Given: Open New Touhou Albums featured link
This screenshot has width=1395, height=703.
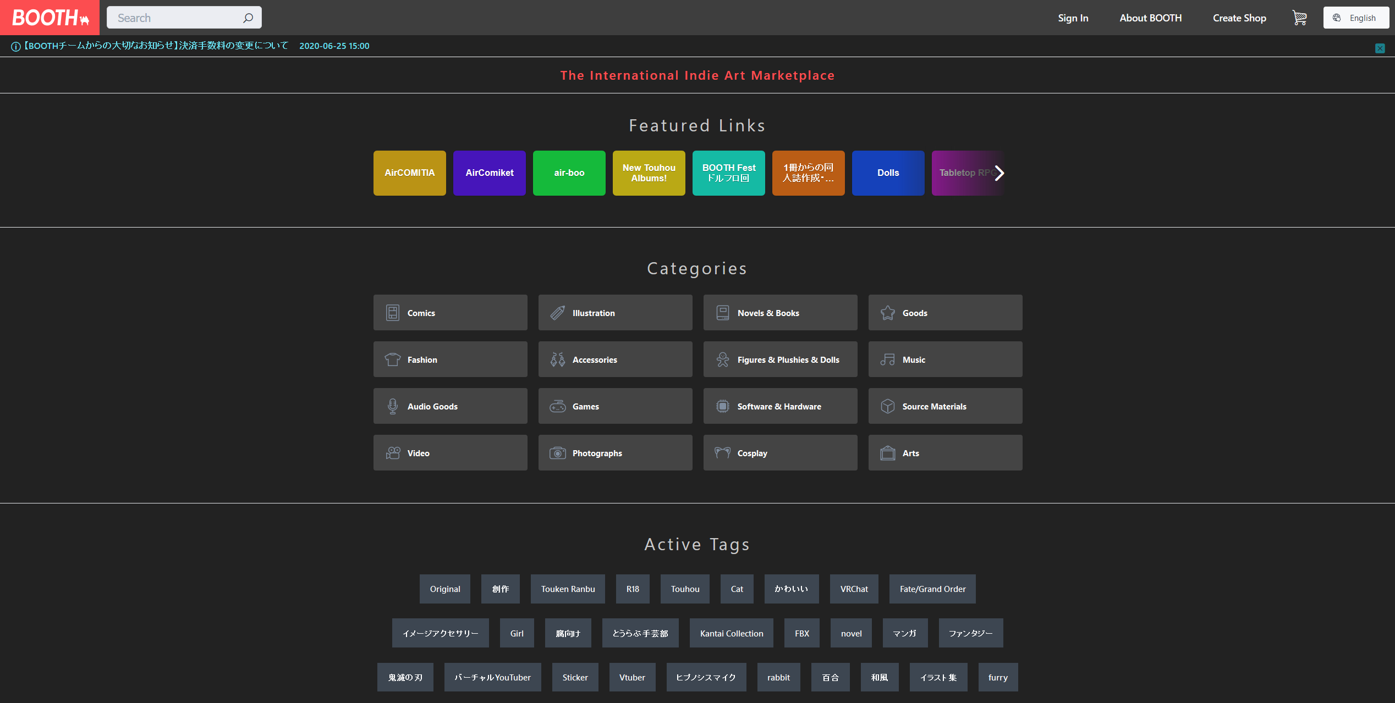Looking at the screenshot, I should click(x=649, y=173).
